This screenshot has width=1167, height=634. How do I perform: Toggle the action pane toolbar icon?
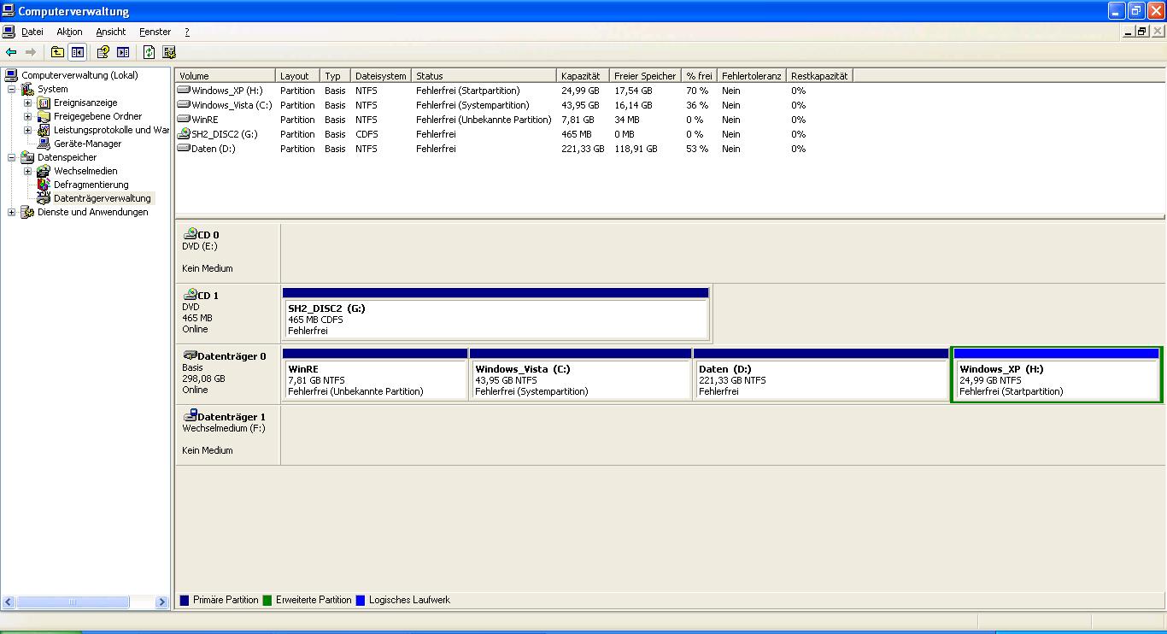click(123, 52)
